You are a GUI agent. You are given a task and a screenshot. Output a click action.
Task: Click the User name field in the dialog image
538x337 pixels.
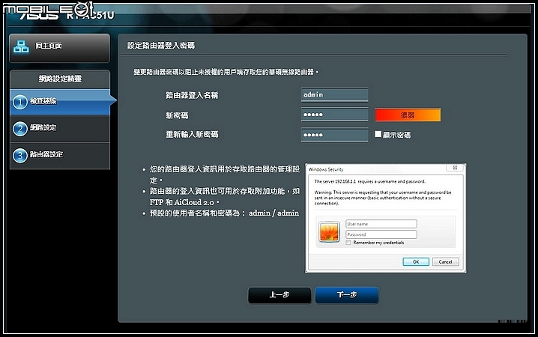(381, 224)
